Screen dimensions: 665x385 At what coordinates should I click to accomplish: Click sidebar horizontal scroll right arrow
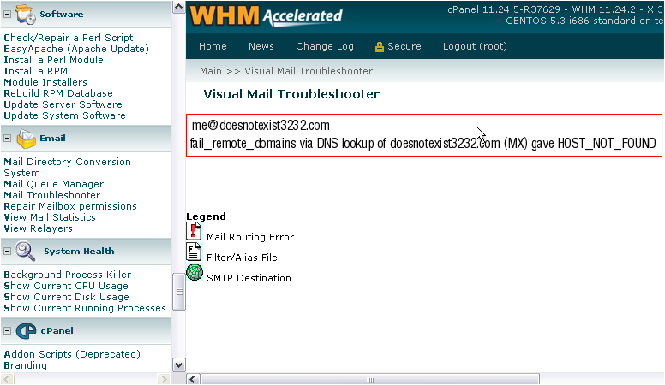164,379
